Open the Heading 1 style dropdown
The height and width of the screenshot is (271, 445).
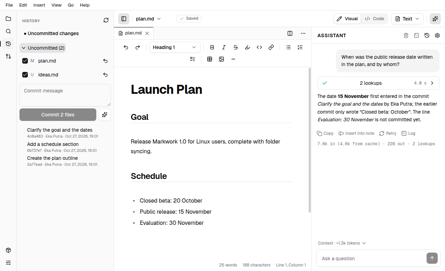click(x=175, y=47)
